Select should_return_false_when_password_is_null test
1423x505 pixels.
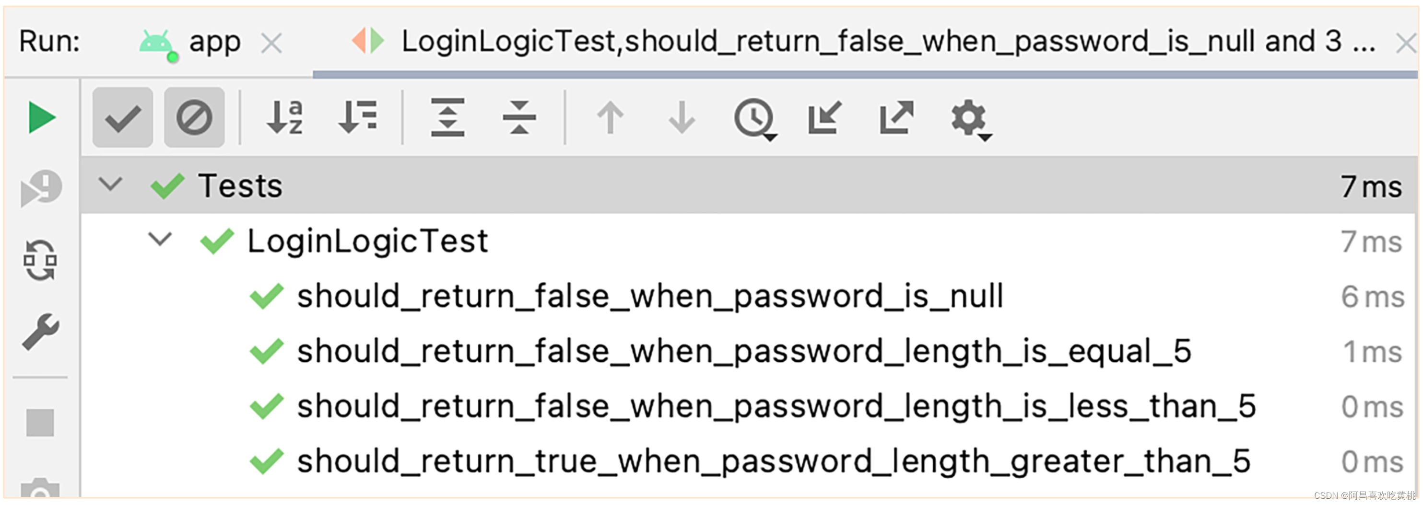(x=649, y=297)
